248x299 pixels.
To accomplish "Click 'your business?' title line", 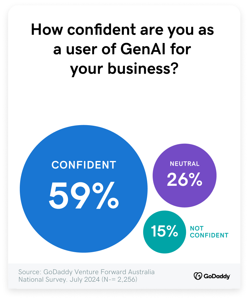I will coord(124,69).
